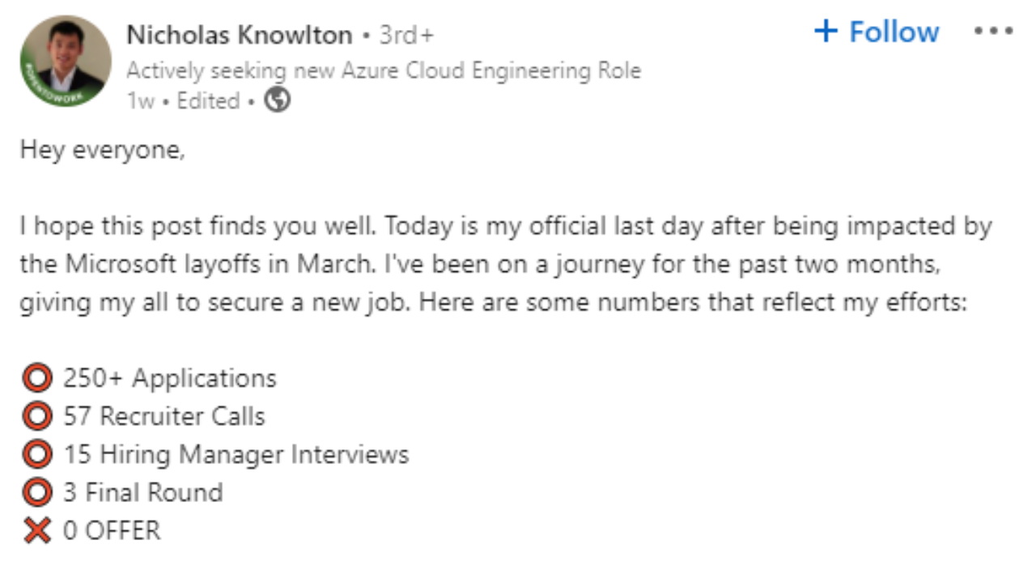1036x583 pixels.
Task: View Nicholas Knowlton's profile photo
Action: click(x=66, y=57)
